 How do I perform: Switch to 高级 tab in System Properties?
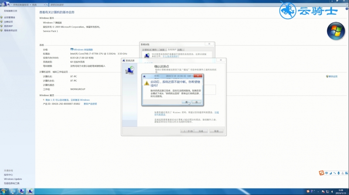(x=162, y=50)
